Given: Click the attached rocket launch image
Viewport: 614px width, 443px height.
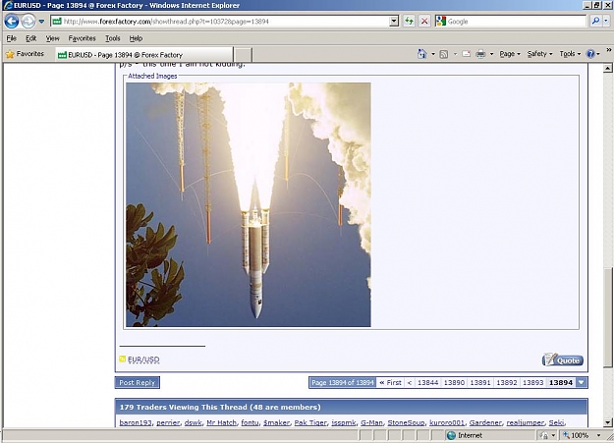Looking at the screenshot, I should [x=249, y=204].
